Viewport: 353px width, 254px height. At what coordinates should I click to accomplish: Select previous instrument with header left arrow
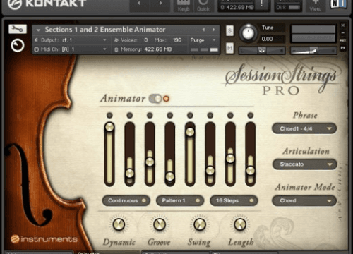tap(204, 30)
